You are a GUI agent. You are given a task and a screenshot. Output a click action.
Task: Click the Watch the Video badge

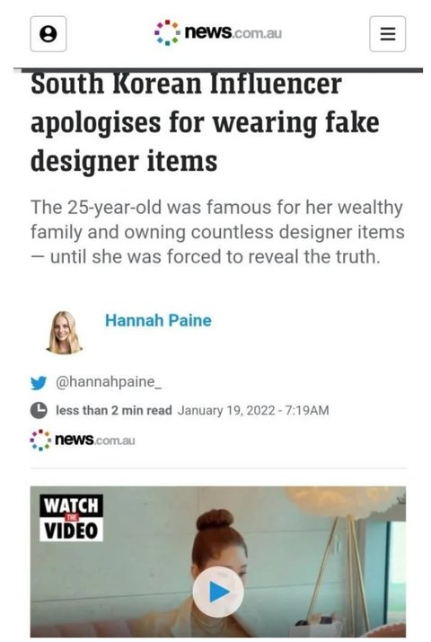point(71,518)
